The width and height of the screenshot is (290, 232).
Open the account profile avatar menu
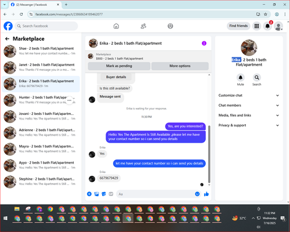coord(278,26)
